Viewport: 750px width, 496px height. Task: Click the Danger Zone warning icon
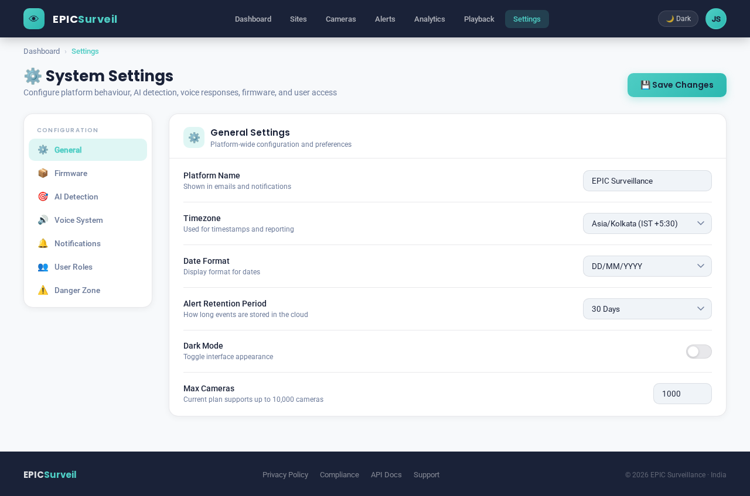[43, 290]
